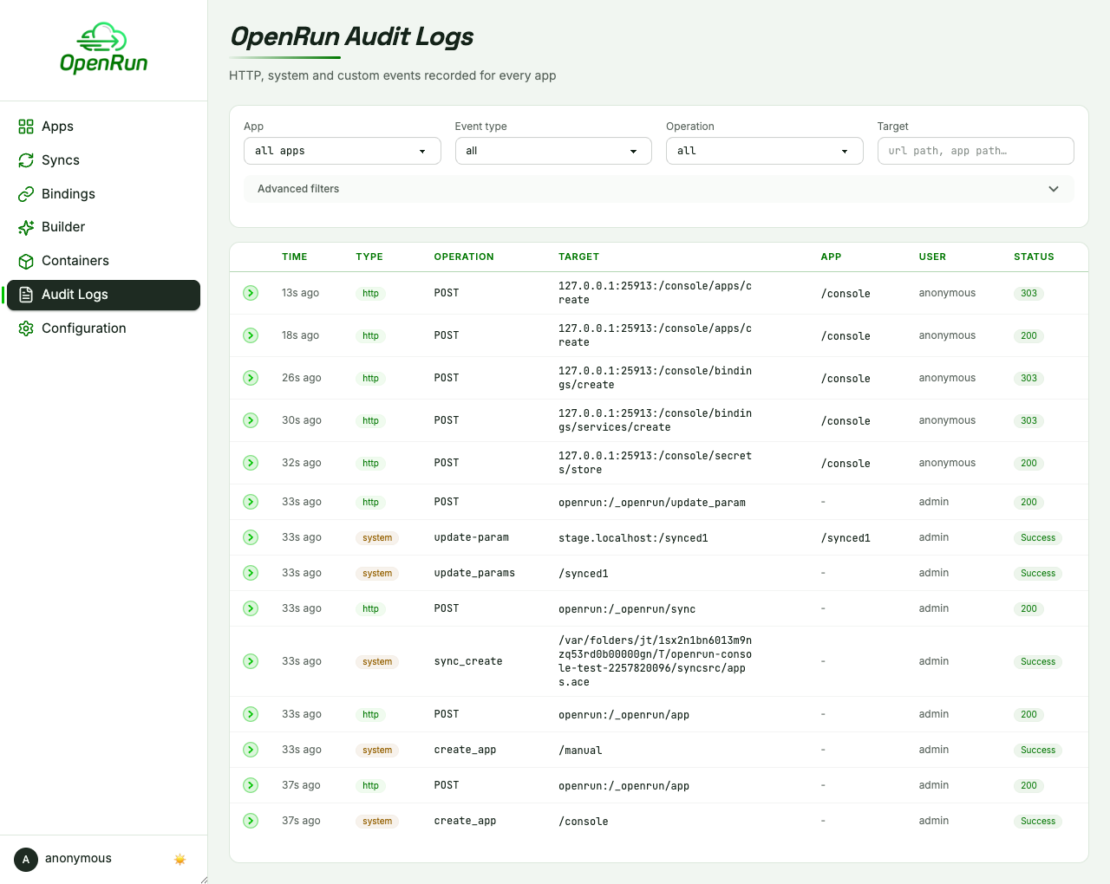Open the Operation filter dropdown
This screenshot has height=884, width=1110.
point(764,151)
